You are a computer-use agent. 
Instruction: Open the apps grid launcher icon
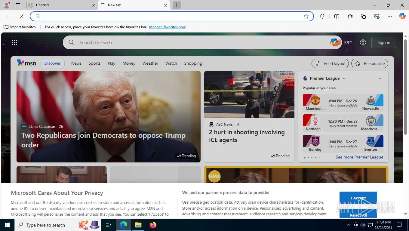click(x=14, y=42)
